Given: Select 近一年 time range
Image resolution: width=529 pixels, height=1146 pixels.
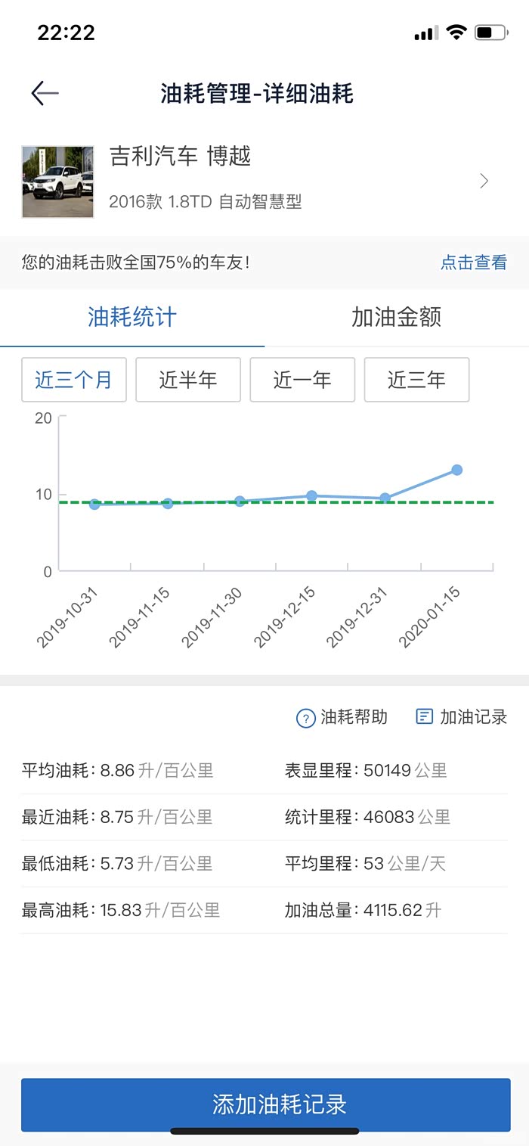Looking at the screenshot, I should point(302,380).
